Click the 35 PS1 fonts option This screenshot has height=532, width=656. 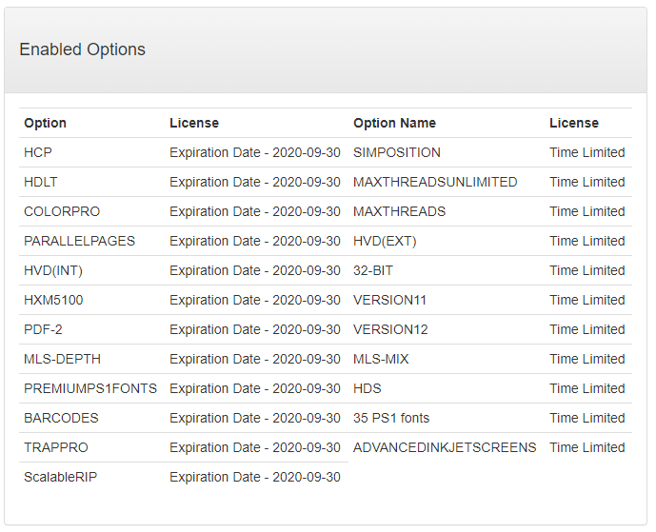click(x=390, y=418)
